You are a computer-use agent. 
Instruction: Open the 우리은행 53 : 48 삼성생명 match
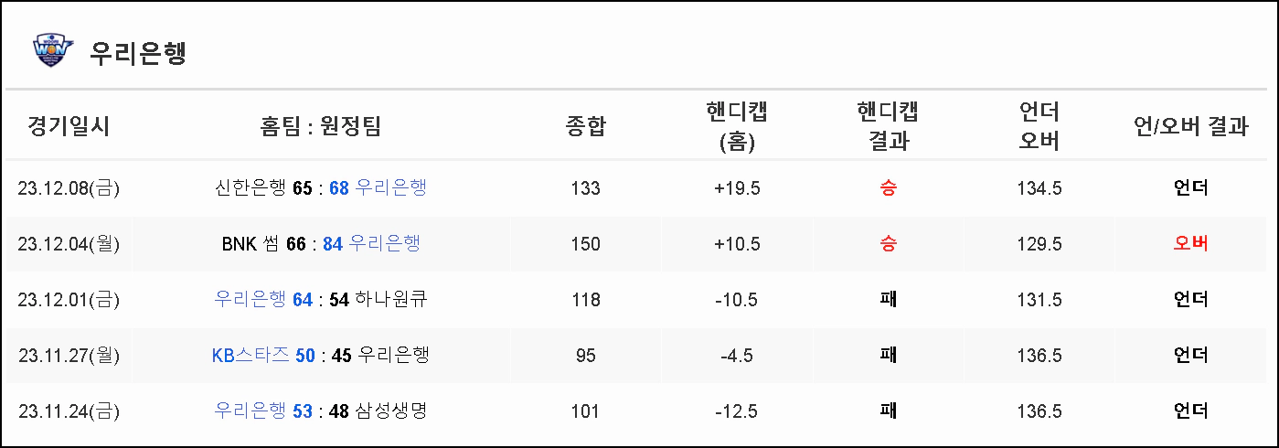[321, 411]
